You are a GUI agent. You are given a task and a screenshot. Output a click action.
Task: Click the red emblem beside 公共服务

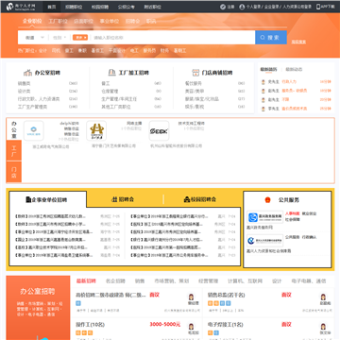tap(268, 200)
